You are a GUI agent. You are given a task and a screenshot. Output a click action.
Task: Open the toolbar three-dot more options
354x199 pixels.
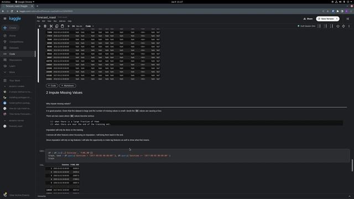coord(349,26)
